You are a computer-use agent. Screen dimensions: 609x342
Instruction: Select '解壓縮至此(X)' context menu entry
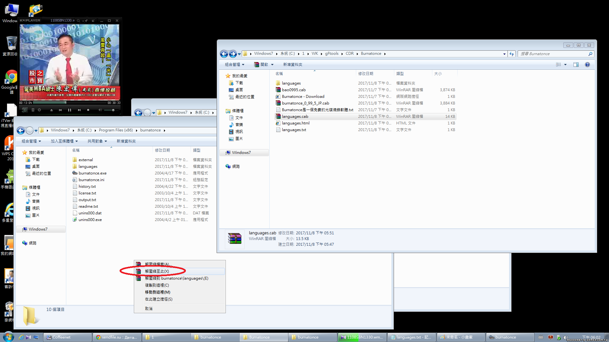coord(157,271)
